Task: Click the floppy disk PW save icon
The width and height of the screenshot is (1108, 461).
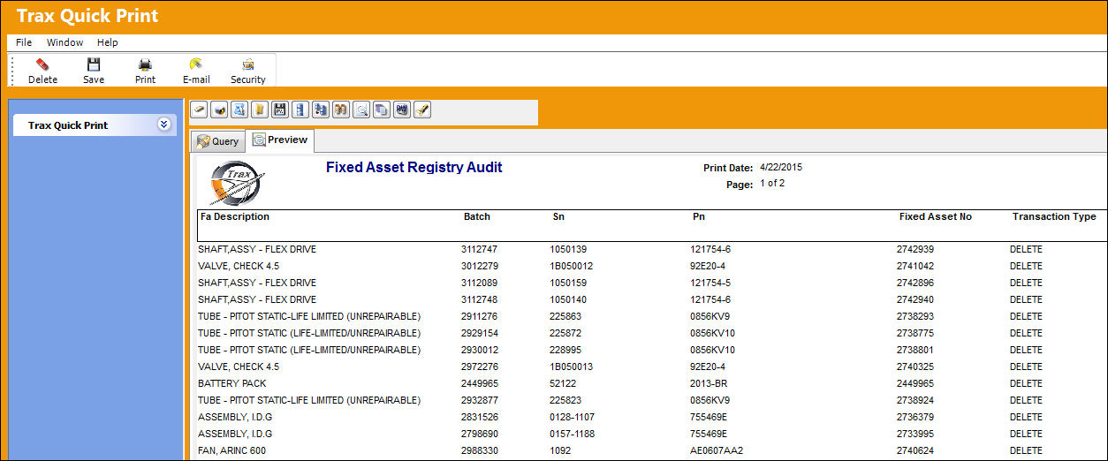Action: pos(281,110)
